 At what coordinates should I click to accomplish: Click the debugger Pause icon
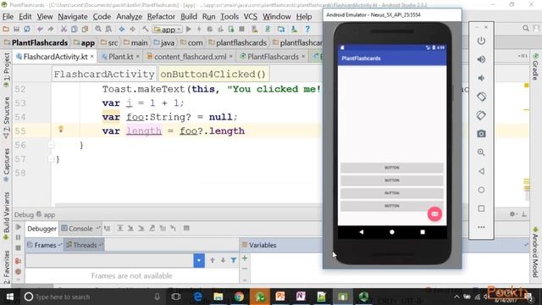click(x=19, y=237)
